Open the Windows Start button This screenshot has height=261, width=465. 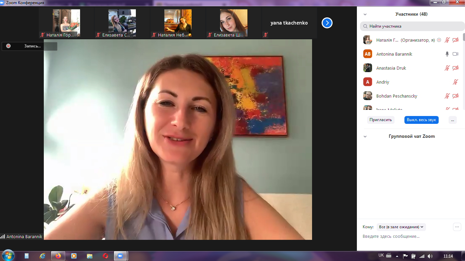pos(8,256)
